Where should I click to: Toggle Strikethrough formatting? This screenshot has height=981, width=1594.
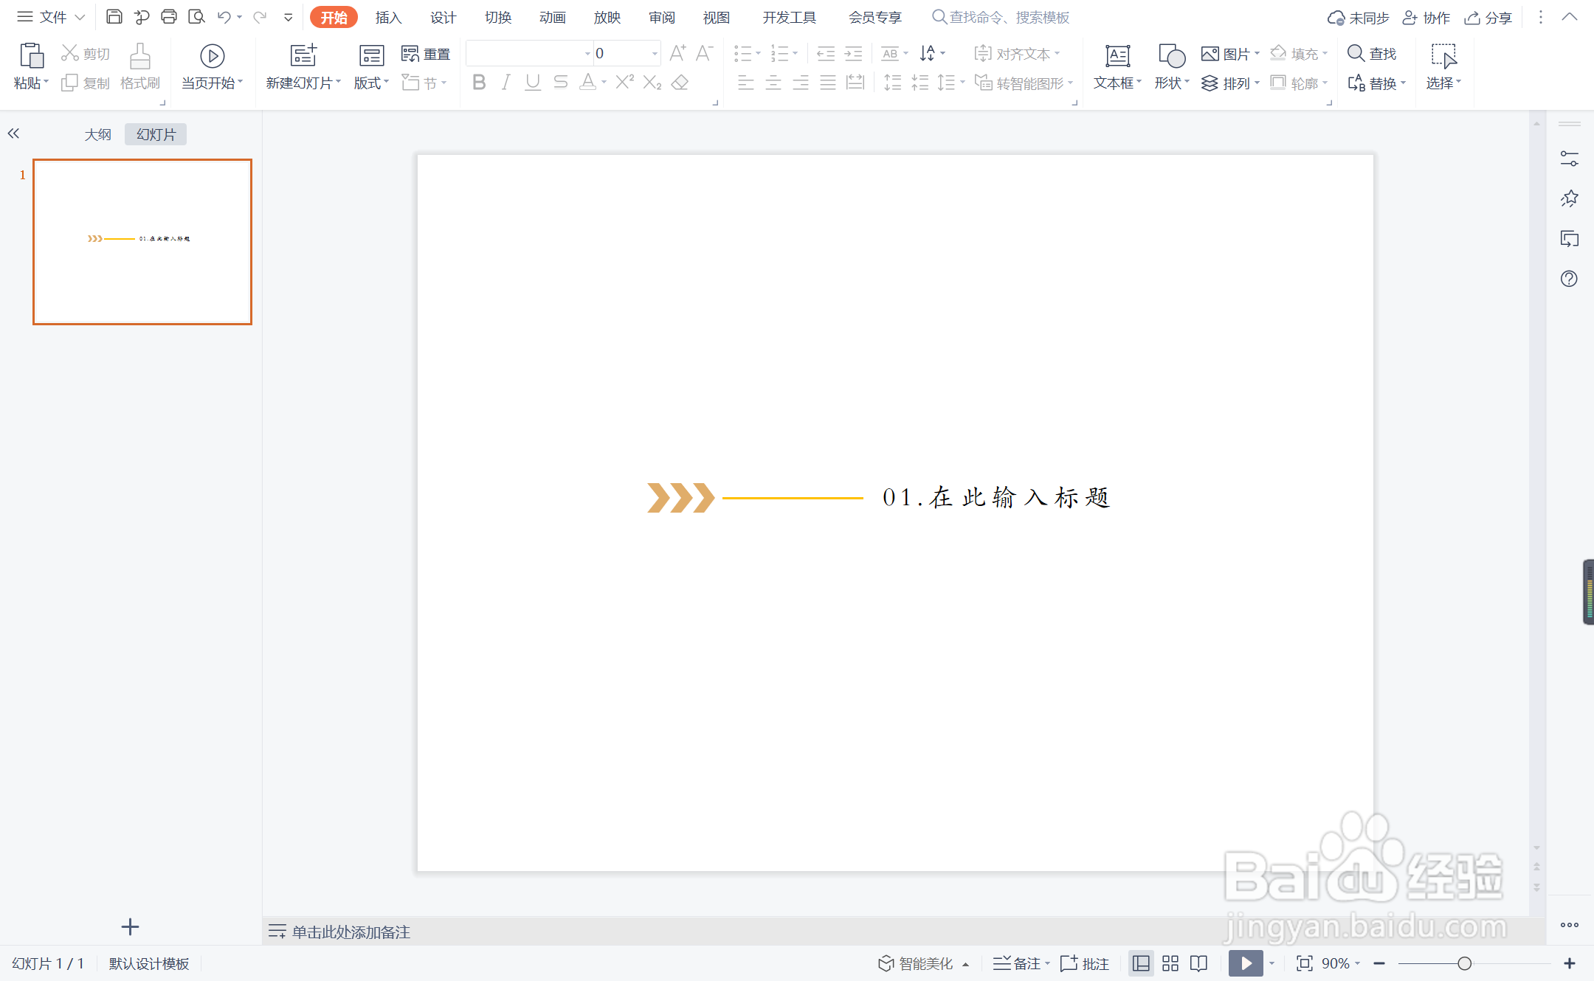pos(561,83)
